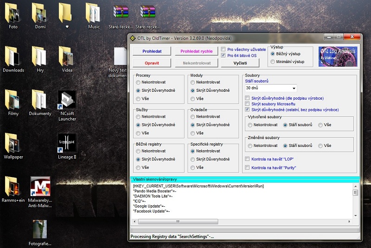Click the Prohledat rychle button
The height and width of the screenshot is (248, 371).
196,51
